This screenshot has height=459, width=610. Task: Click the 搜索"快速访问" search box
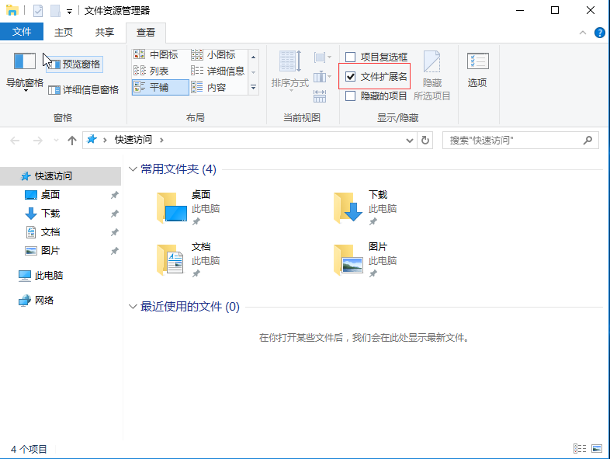coord(512,140)
